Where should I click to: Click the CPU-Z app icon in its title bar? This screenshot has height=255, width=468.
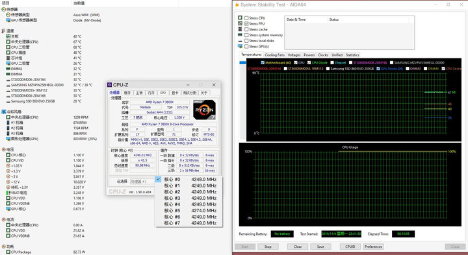(x=110, y=85)
